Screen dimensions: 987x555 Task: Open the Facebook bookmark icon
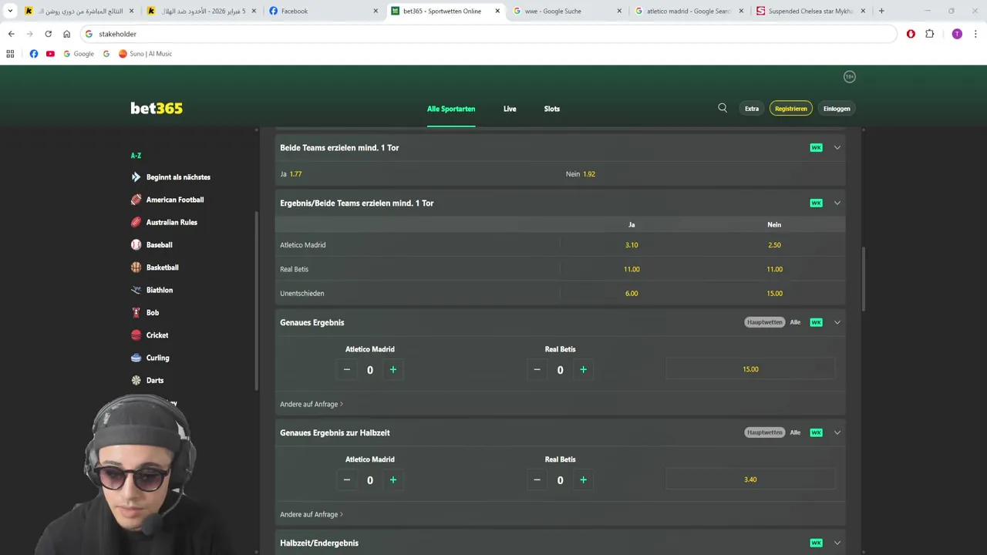[x=34, y=54]
